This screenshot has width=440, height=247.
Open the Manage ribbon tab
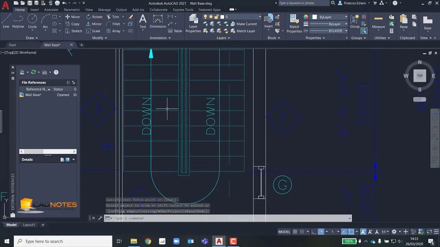tap(104, 10)
